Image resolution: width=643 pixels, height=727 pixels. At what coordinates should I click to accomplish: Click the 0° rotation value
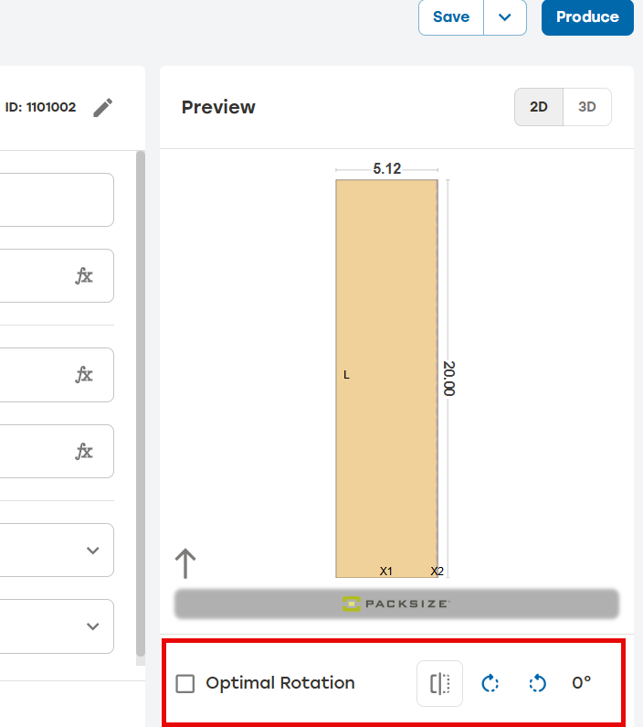pyautogui.click(x=582, y=683)
